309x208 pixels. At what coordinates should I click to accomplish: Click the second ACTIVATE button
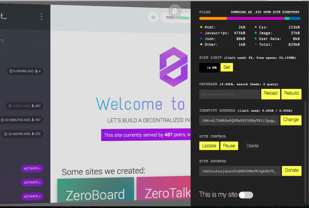coord(32,182)
